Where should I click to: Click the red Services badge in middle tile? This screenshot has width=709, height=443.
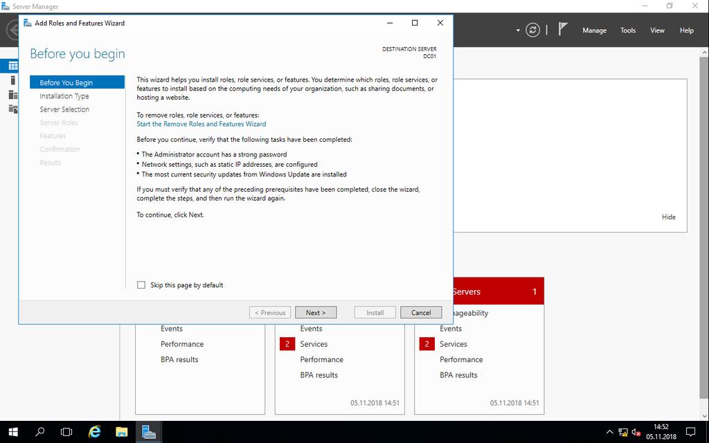[287, 344]
